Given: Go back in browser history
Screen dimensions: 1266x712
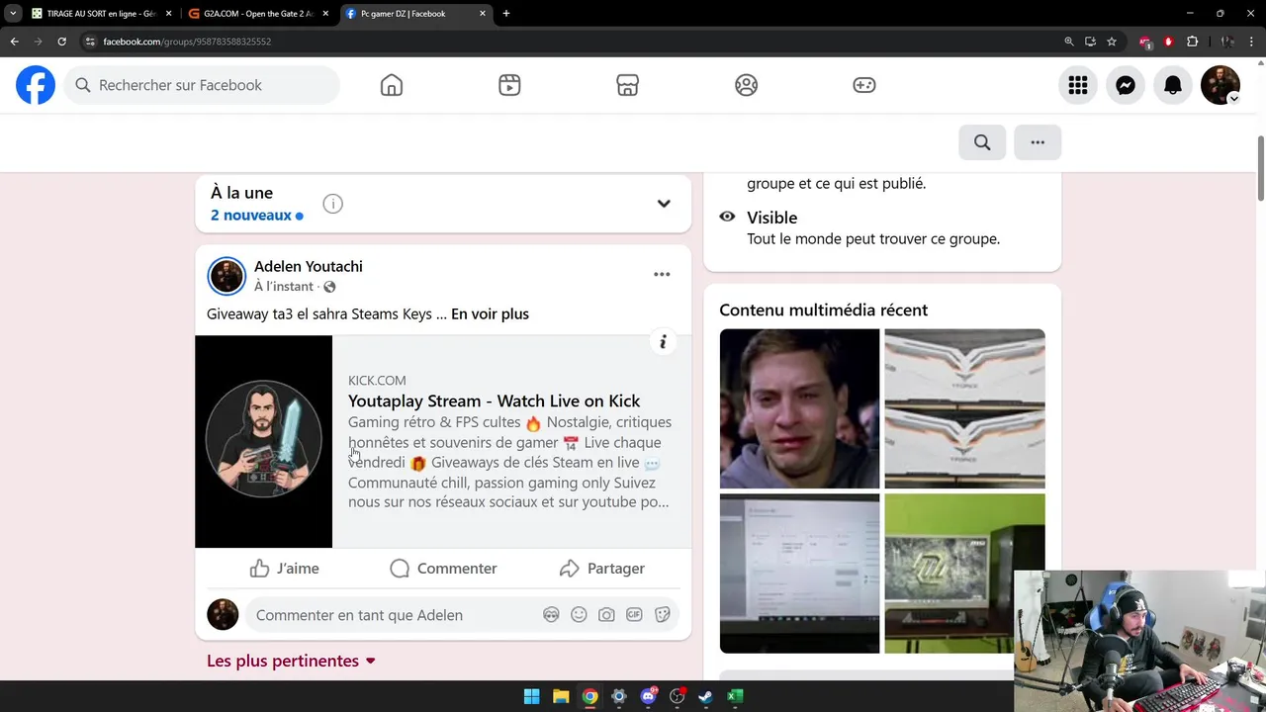Looking at the screenshot, I should tap(14, 42).
